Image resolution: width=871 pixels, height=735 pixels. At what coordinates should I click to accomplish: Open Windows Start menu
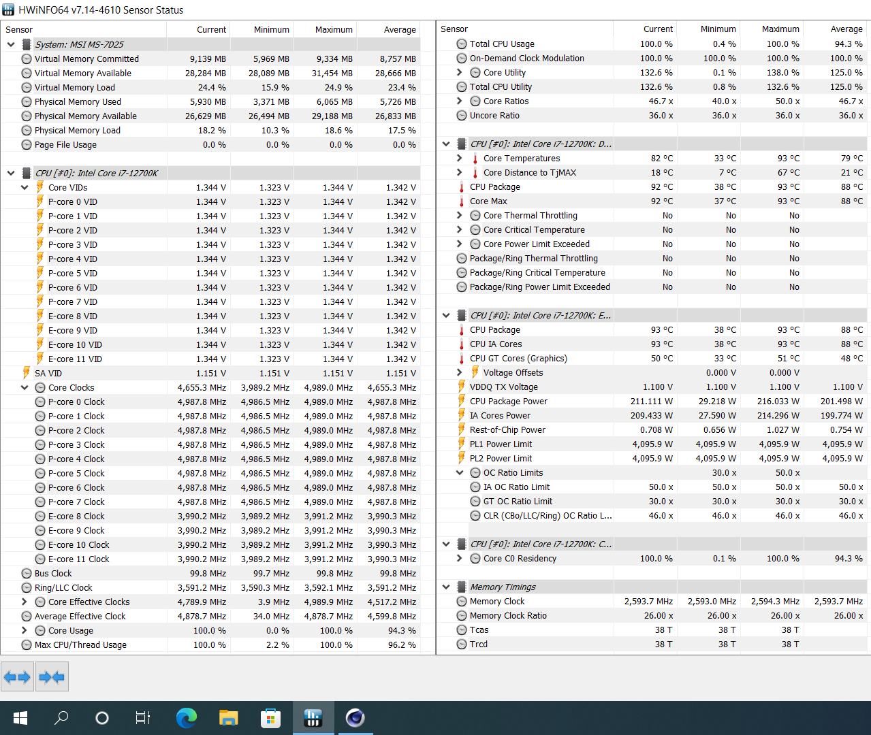click(x=20, y=718)
